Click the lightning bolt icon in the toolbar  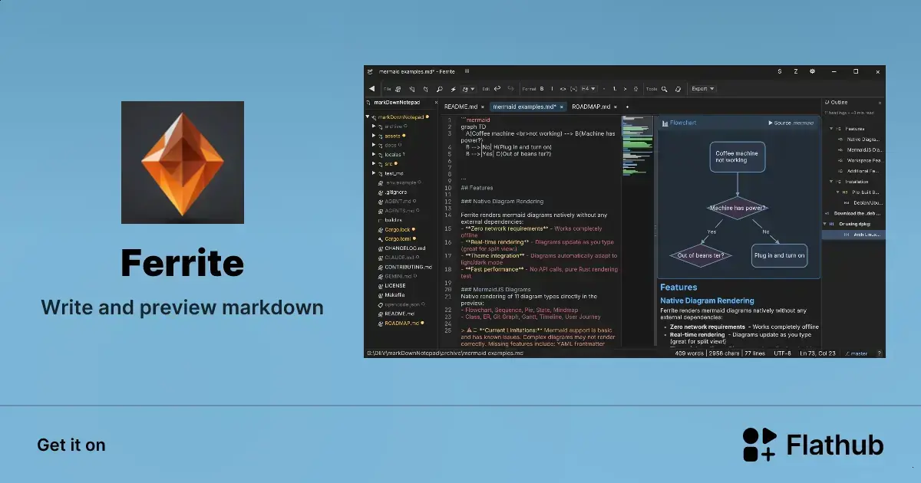(454, 89)
